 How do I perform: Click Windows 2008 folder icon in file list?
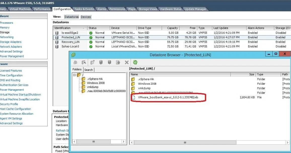tap(133, 84)
